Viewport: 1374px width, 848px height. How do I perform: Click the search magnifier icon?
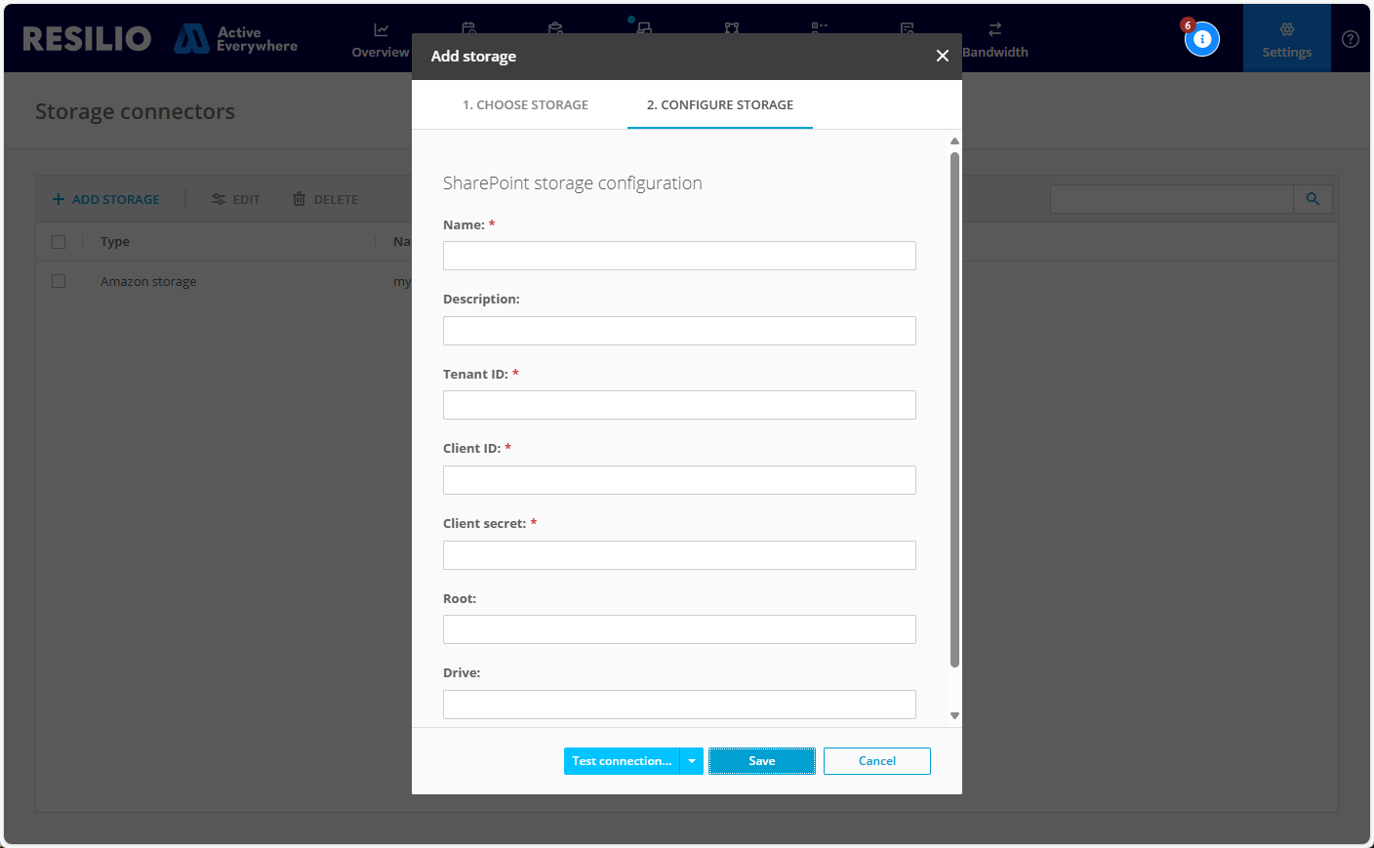click(1312, 198)
